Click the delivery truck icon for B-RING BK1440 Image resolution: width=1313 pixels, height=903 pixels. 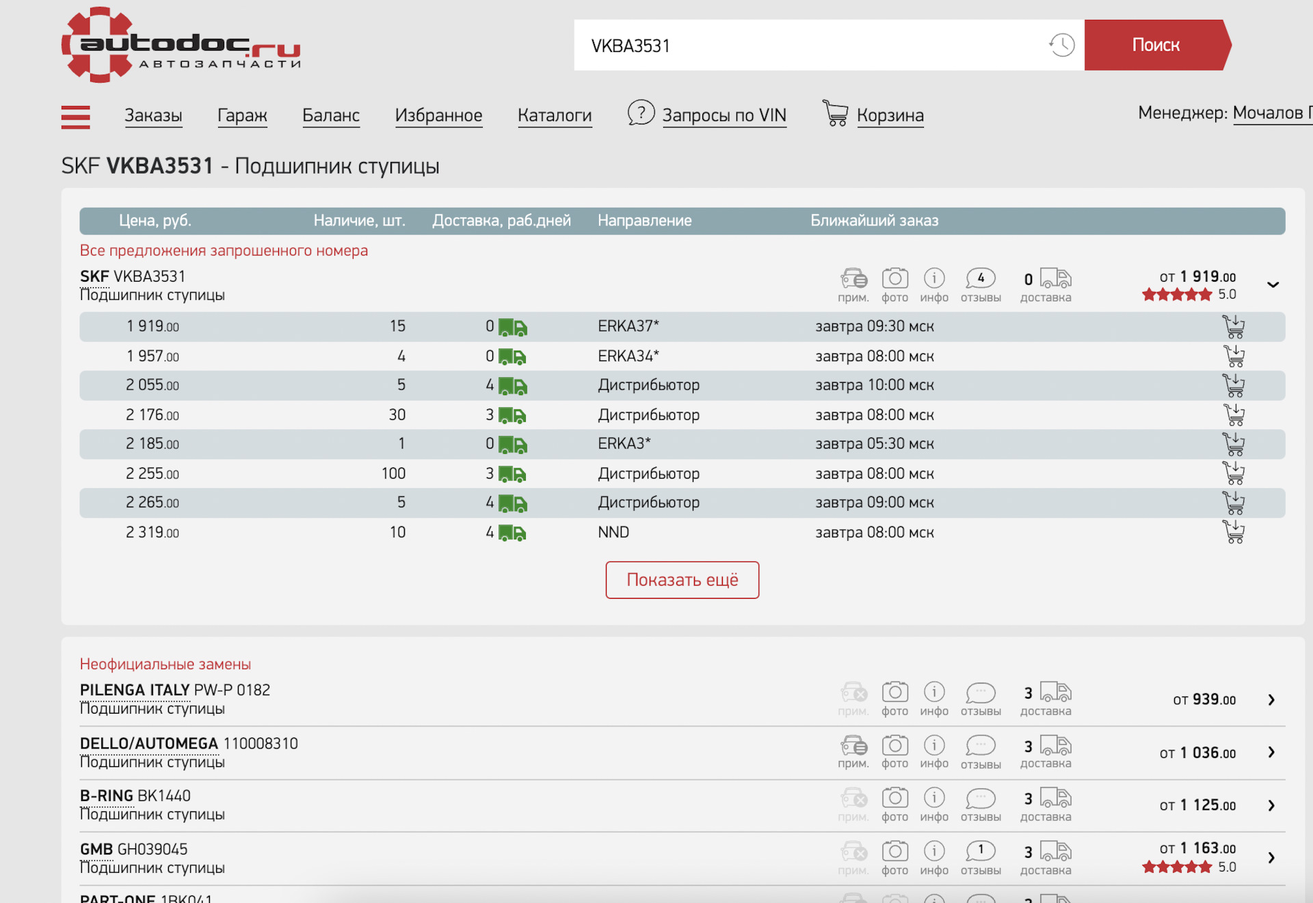pos(1055,798)
